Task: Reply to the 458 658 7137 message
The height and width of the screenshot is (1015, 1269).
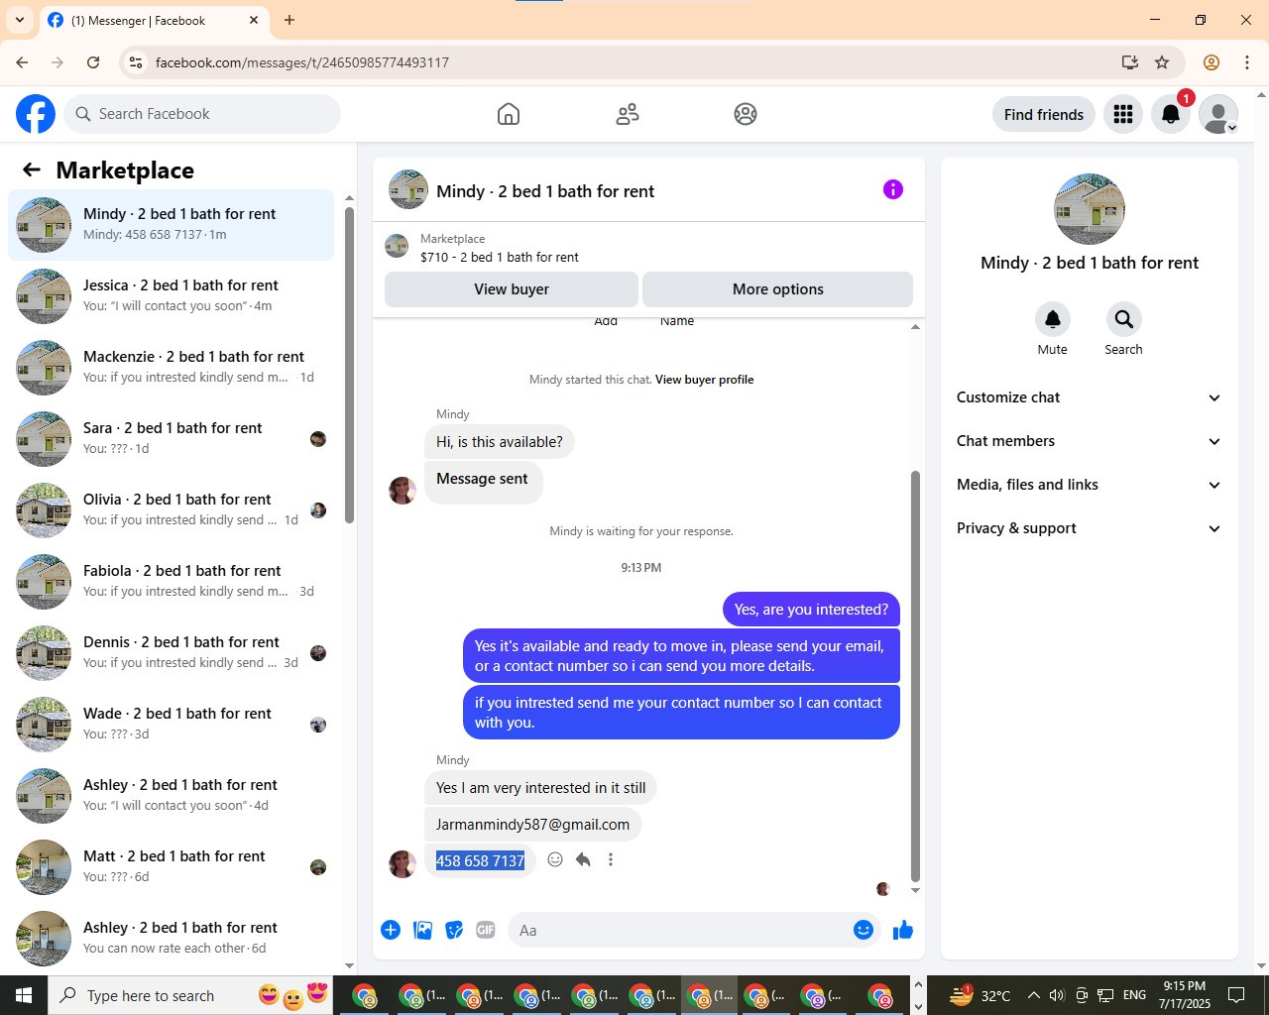Action: [x=583, y=859]
